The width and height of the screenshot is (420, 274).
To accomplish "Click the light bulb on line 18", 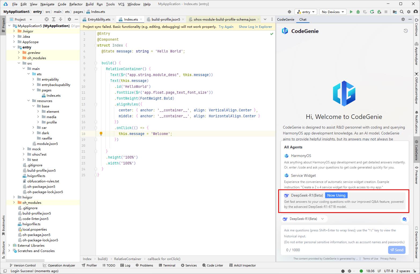I will pyautogui.click(x=101, y=134).
